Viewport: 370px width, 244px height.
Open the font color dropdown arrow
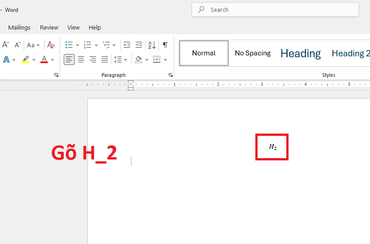[x=52, y=60]
